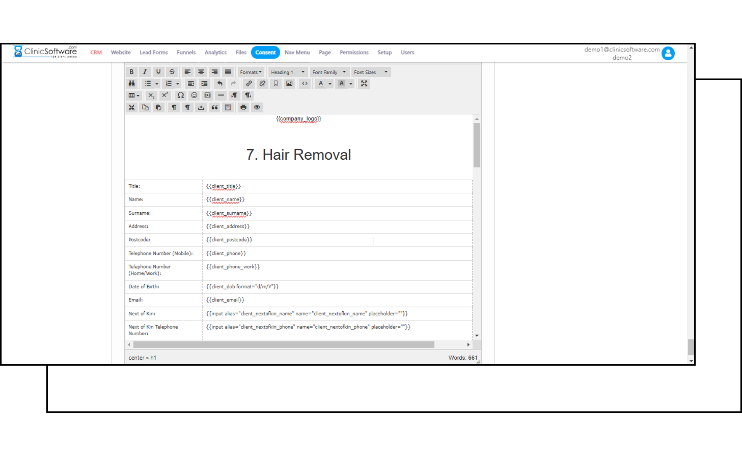This screenshot has width=742, height=464.
Task: Open the Lead Forms menu item
Action: 153,53
